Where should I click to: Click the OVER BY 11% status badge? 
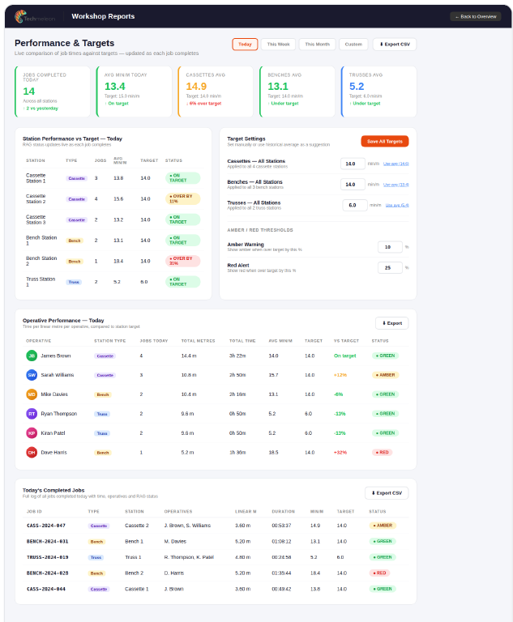click(x=182, y=198)
